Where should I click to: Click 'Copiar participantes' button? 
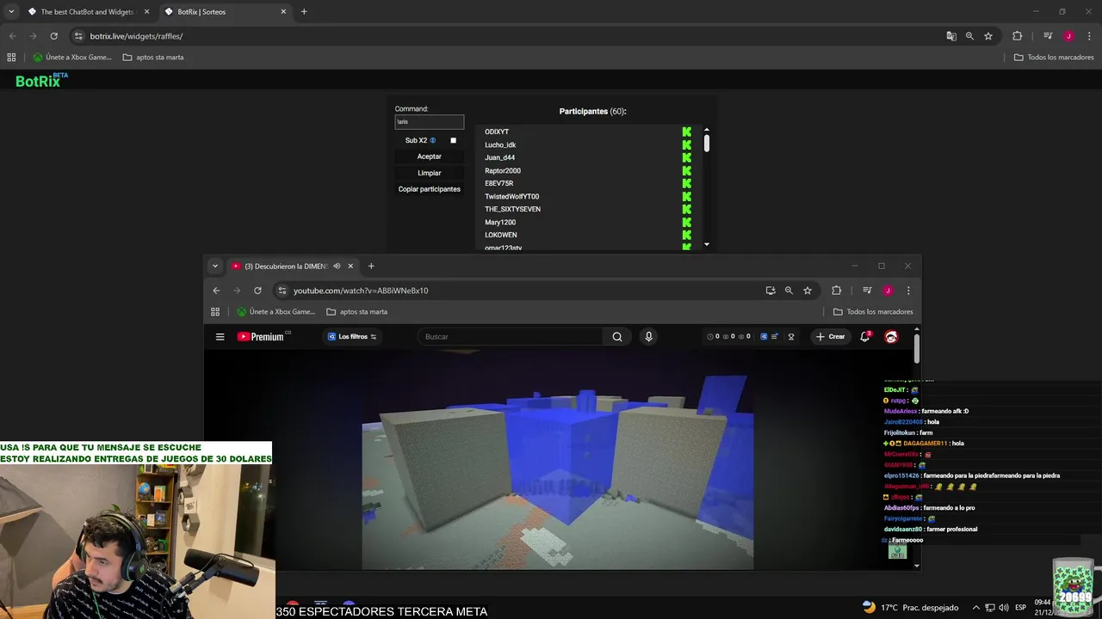tap(429, 189)
